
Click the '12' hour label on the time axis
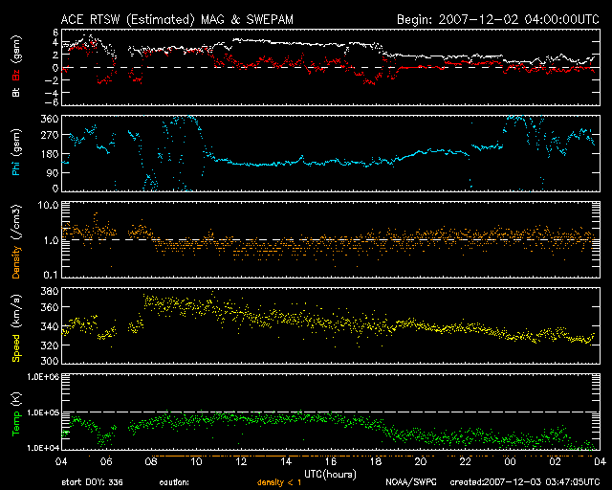[241, 462]
